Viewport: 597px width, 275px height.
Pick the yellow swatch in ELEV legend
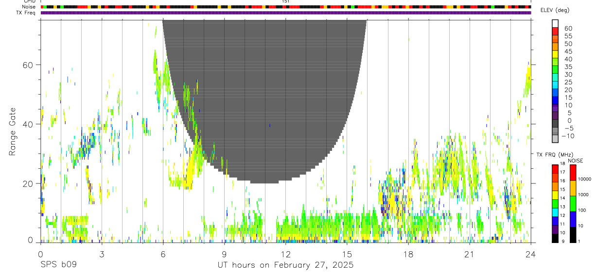pos(555,54)
